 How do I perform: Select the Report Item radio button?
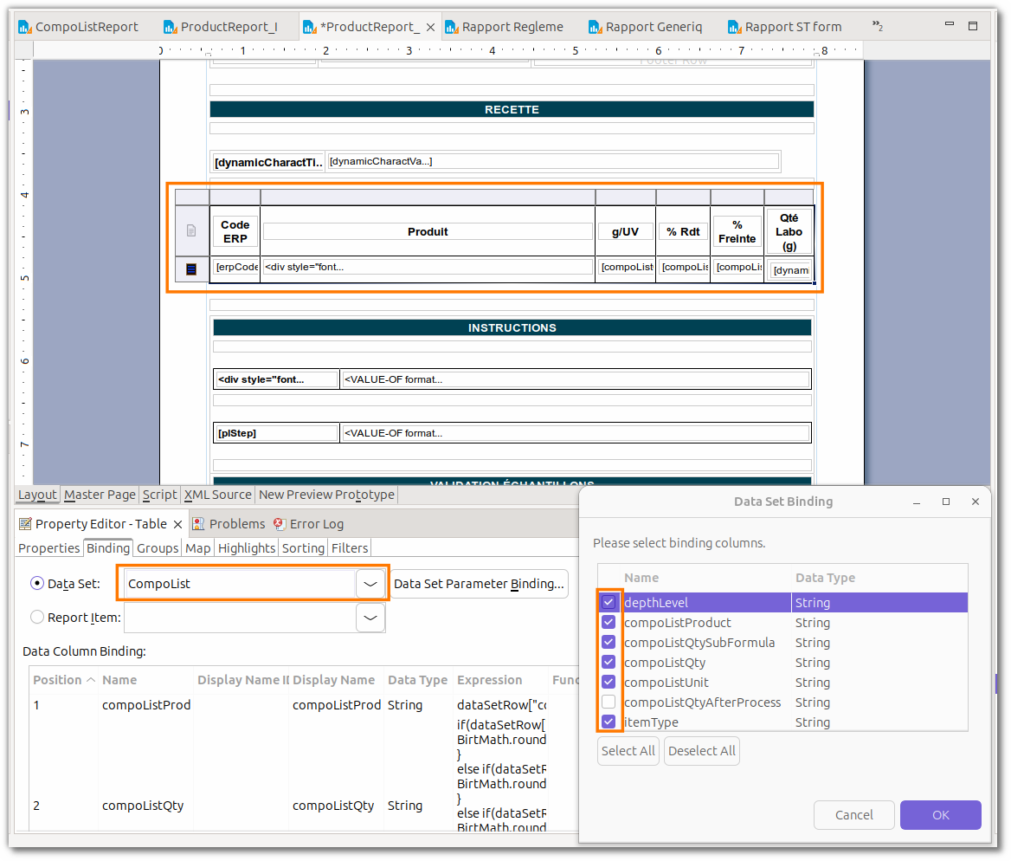pos(37,618)
